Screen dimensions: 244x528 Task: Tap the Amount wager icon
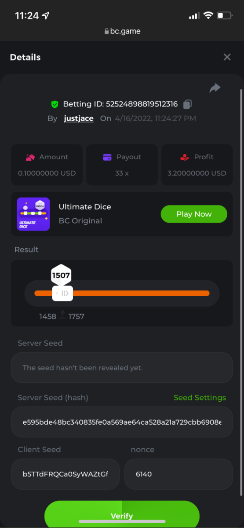30,157
